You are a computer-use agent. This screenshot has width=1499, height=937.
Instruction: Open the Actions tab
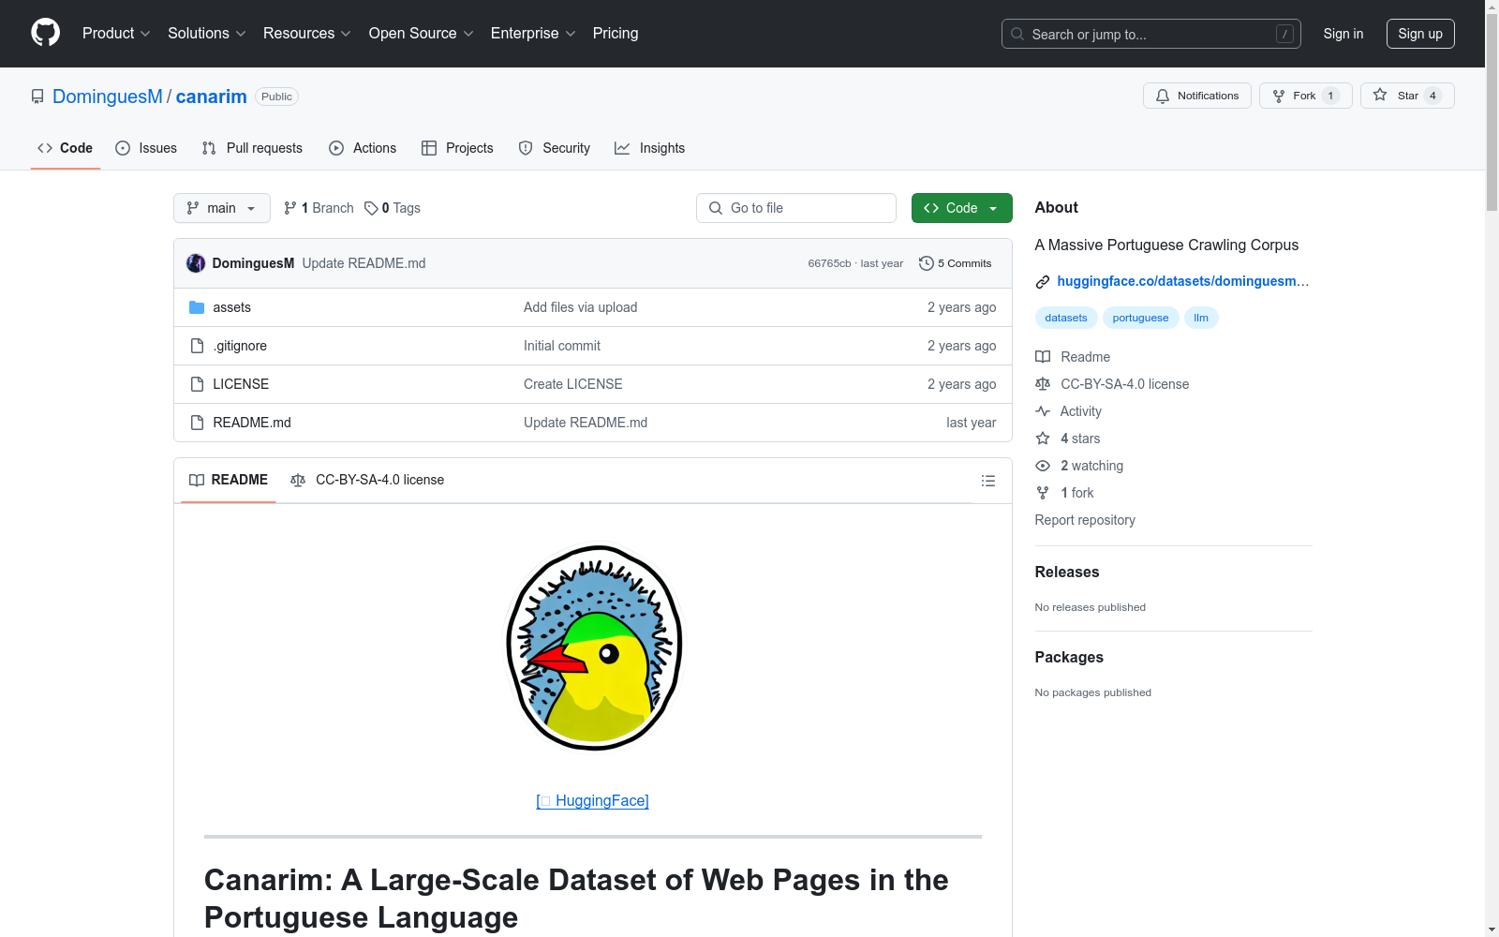pos(363,148)
